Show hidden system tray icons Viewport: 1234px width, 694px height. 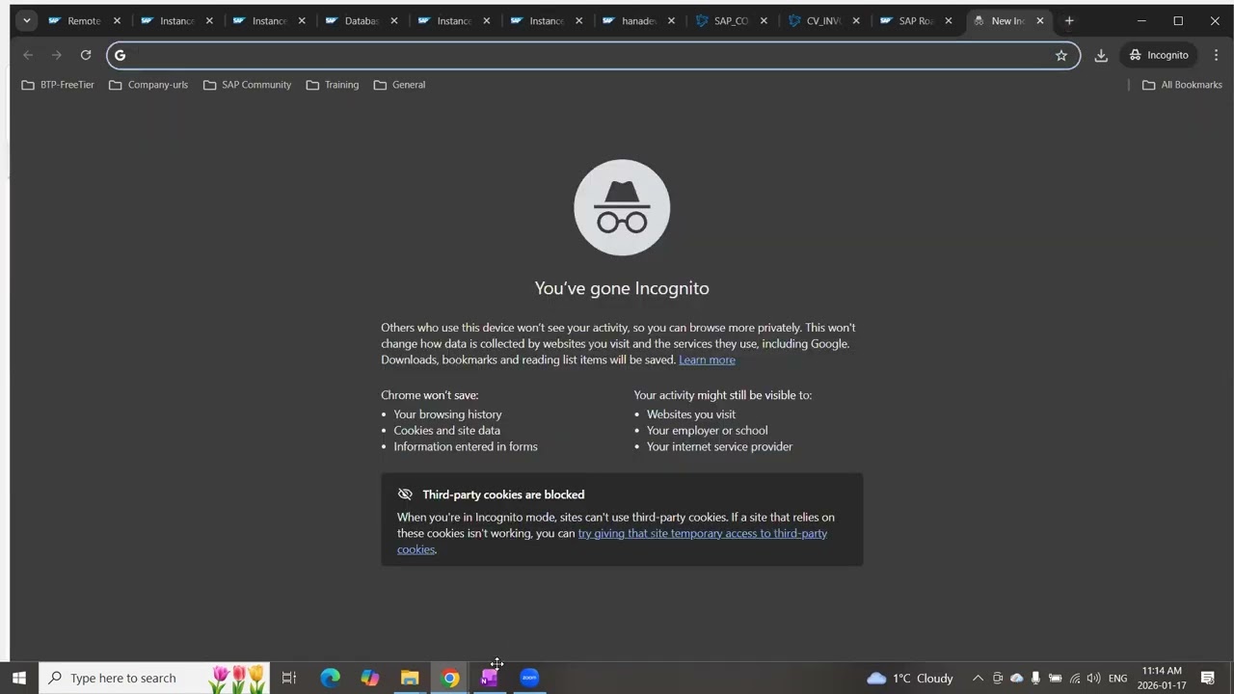978,678
